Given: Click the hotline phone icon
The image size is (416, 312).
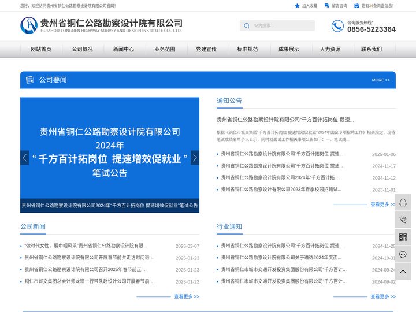Looking at the screenshot, I should (x=337, y=26).
